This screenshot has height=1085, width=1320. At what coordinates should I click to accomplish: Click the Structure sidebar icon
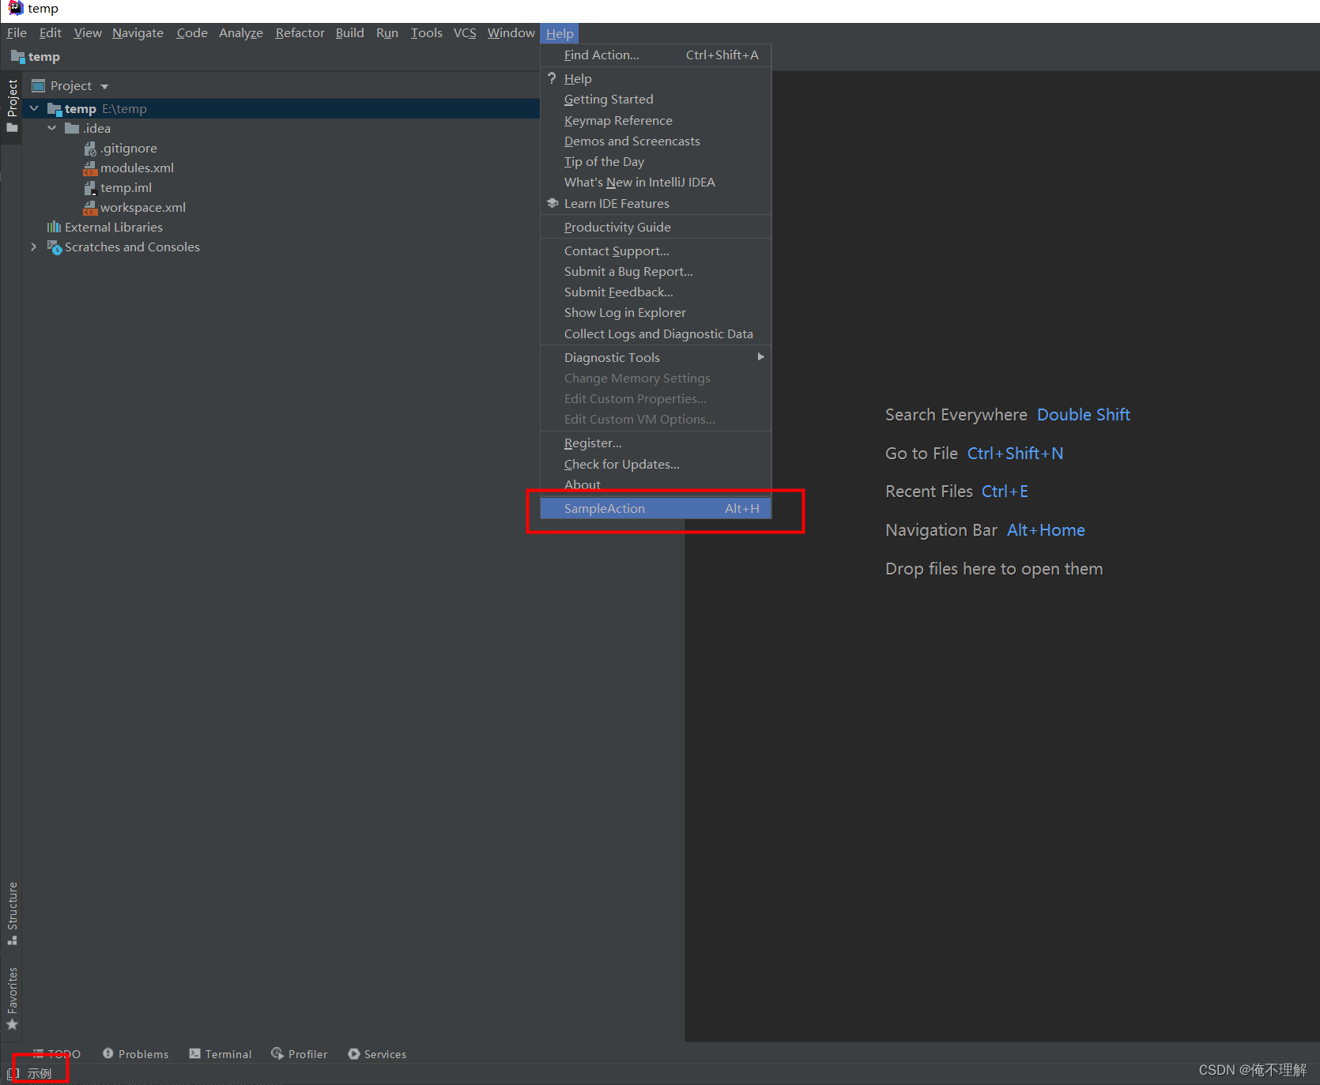pyautogui.click(x=12, y=940)
